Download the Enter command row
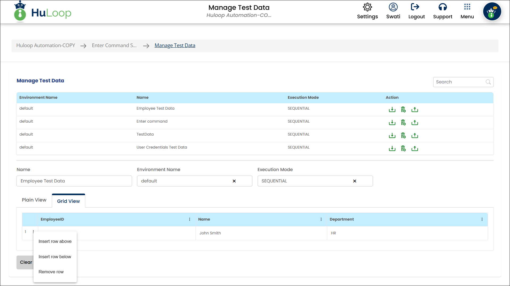Image resolution: width=510 pixels, height=286 pixels. click(392, 123)
